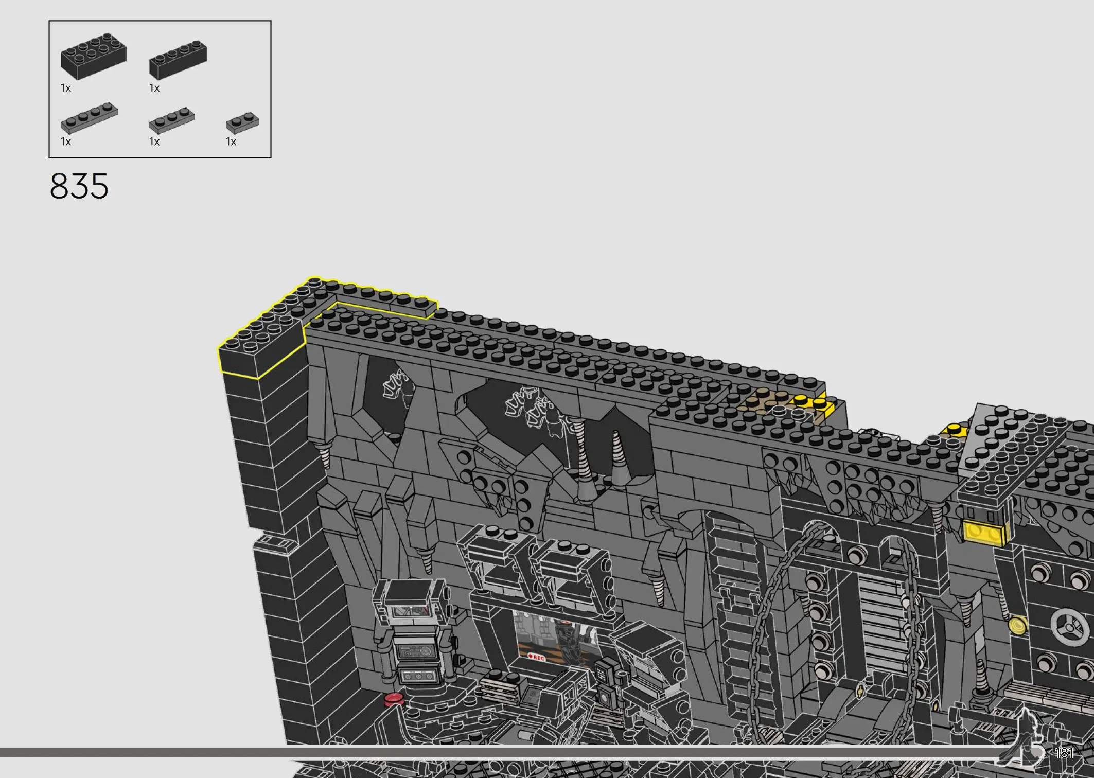The width and height of the screenshot is (1094, 778).
Task: Select the gray 1x2 plate part image
Action: pyautogui.click(x=242, y=122)
